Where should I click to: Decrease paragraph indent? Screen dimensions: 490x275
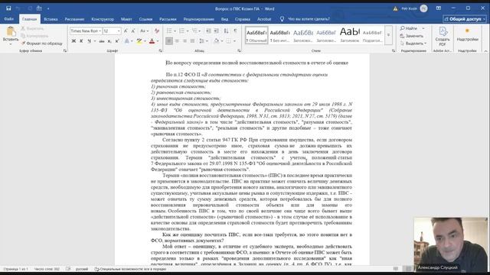[208, 31]
